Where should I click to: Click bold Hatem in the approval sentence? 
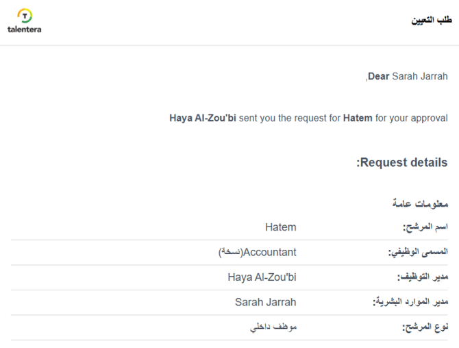tap(358, 118)
